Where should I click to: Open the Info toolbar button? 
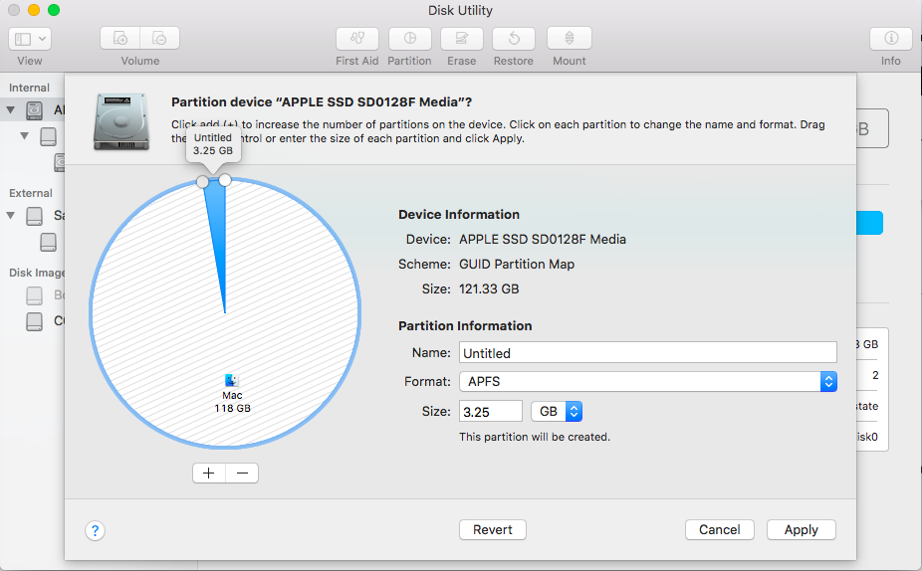891,39
